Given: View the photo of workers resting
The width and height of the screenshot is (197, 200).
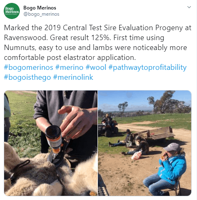Looking at the screenshot, I should (x=145, y=143).
